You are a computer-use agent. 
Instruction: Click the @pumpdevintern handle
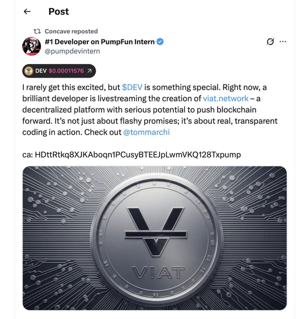(72, 51)
